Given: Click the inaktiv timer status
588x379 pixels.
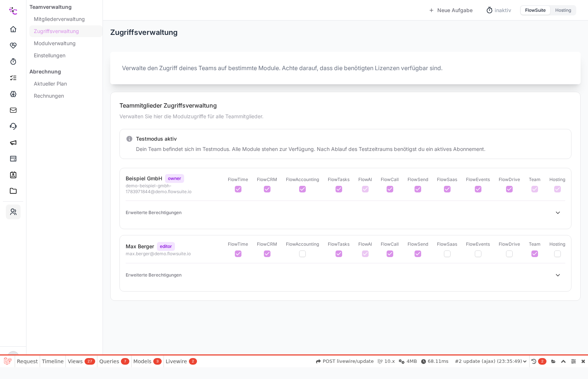Looking at the screenshot, I should pos(499,10).
